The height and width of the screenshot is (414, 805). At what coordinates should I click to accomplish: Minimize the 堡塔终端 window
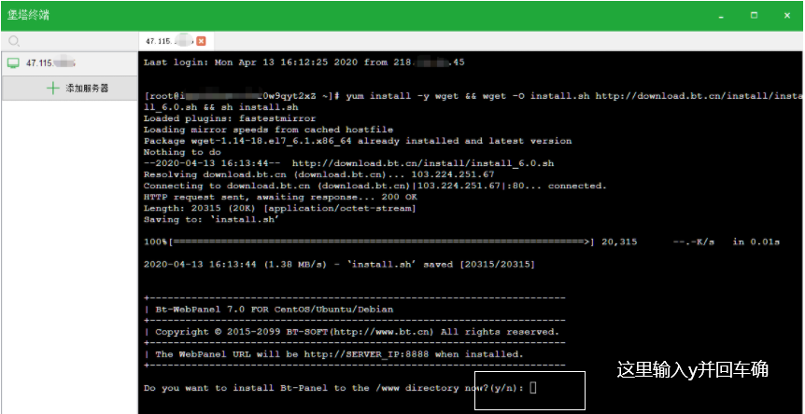pyautogui.click(x=721, y=16)
